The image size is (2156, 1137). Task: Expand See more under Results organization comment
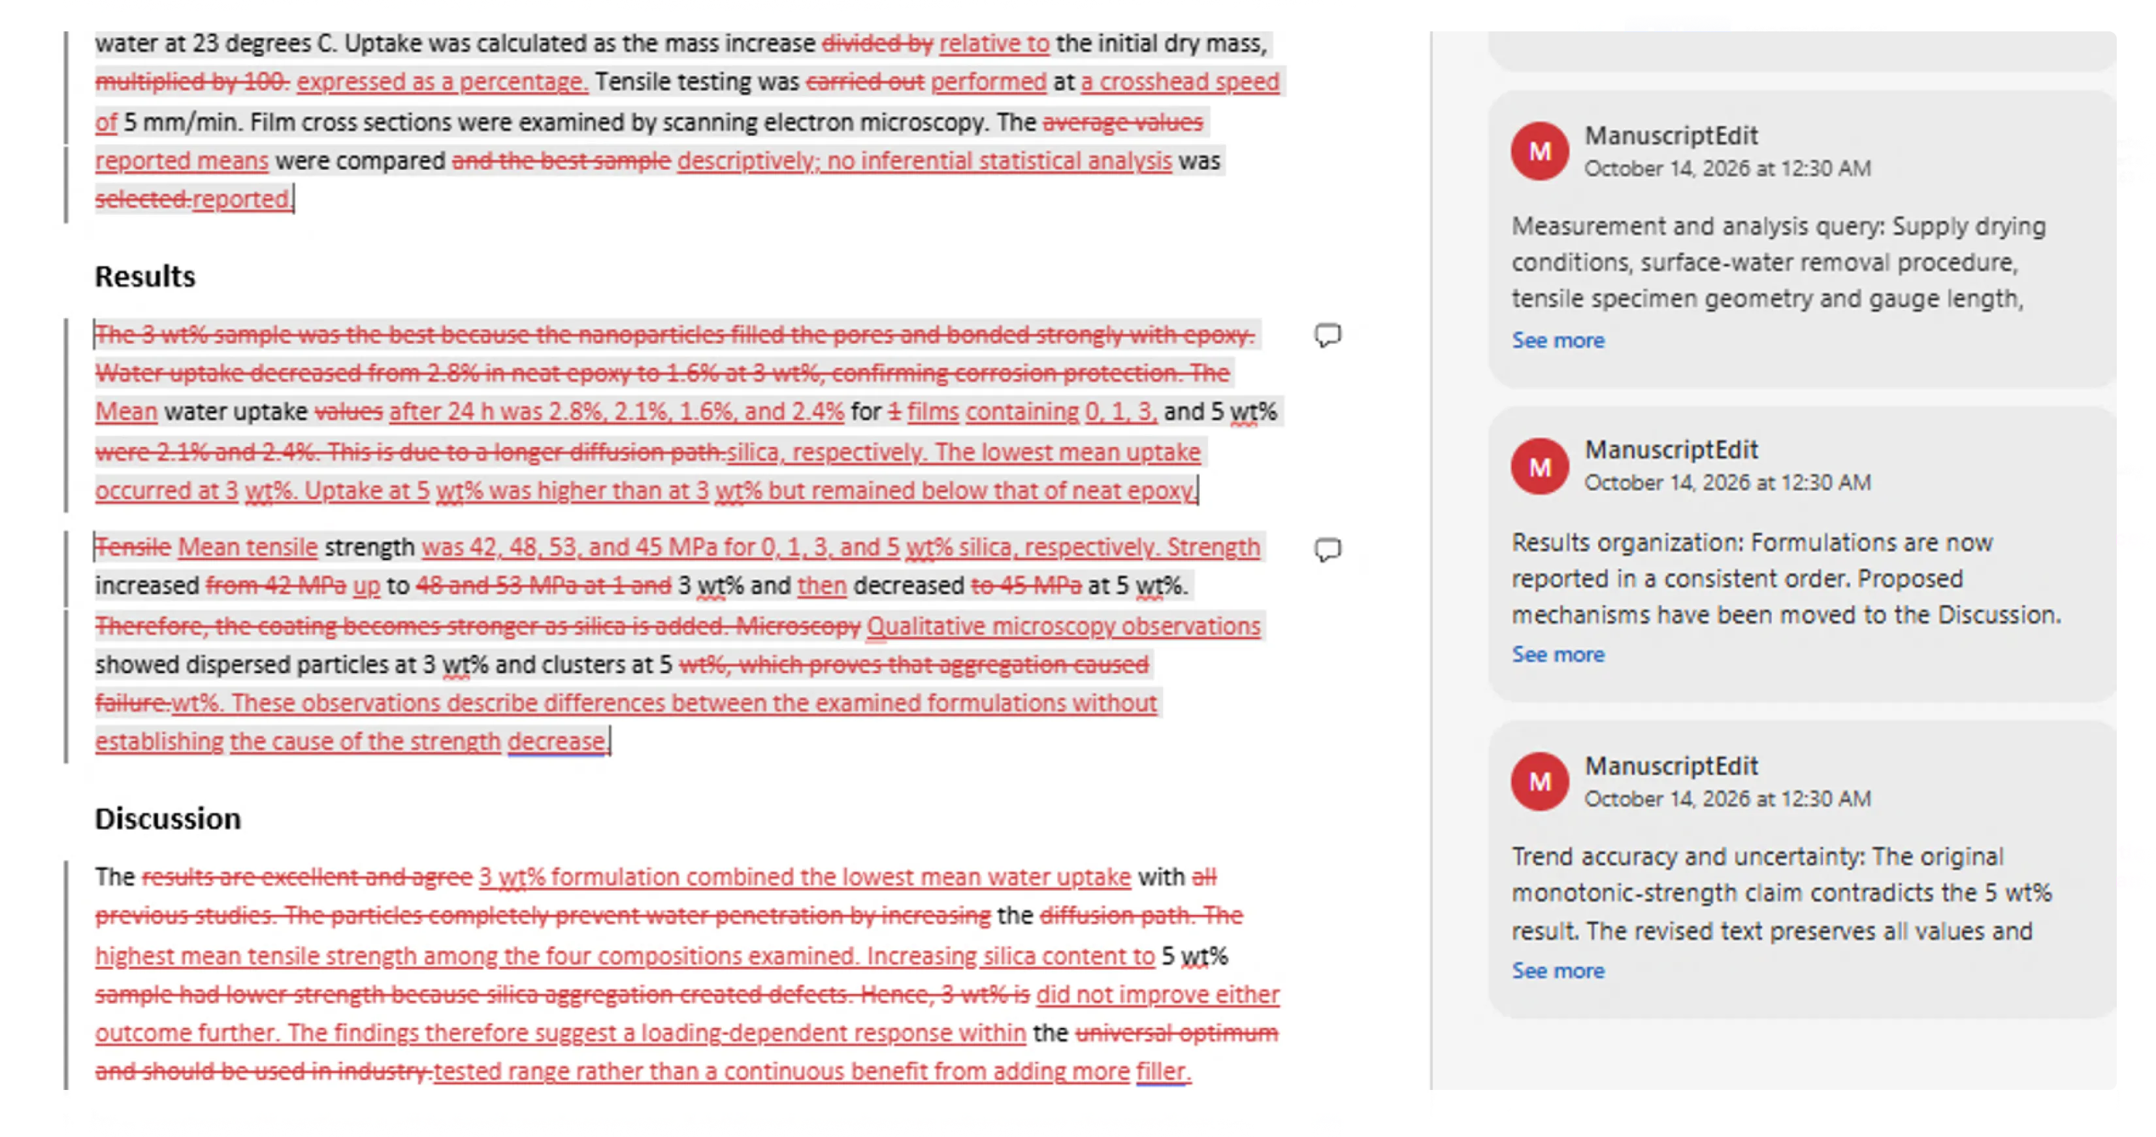(1558, 654)
